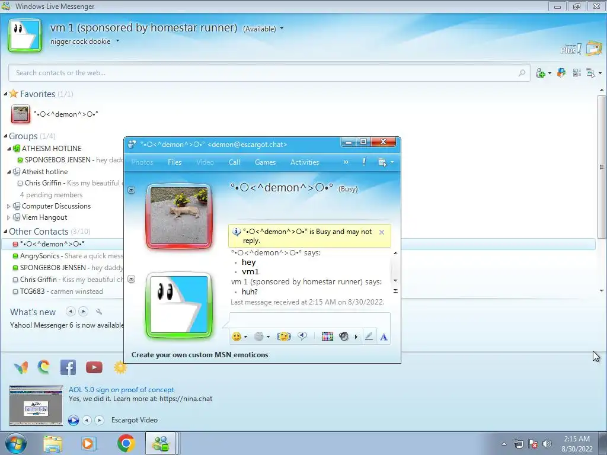This screenshot has height=455, width=607.
Task: Open dropdown button beside demon's display picture
Action: 131,190
